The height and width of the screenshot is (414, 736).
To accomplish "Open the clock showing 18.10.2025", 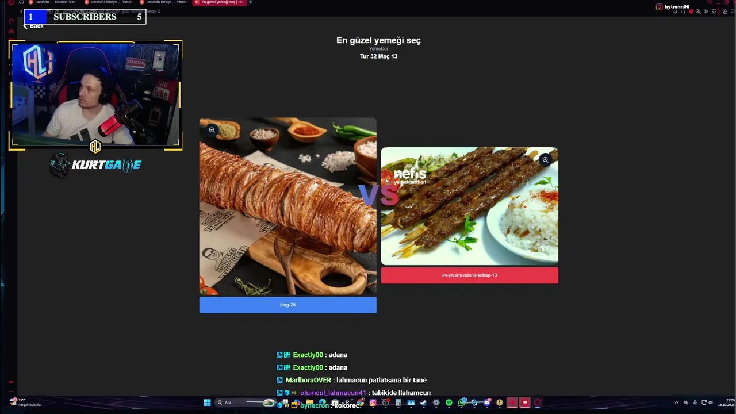I will (726, 402).
